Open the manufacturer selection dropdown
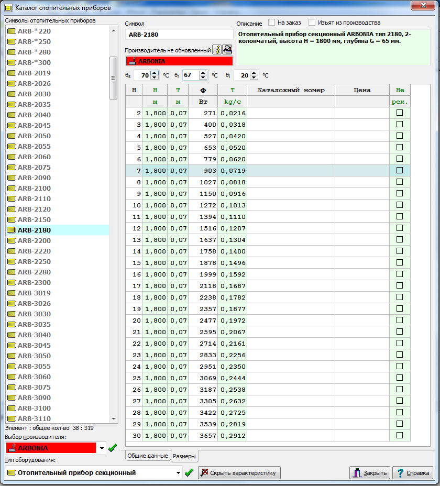The height and width of the screenshot is (486, 440). point(101,448)
